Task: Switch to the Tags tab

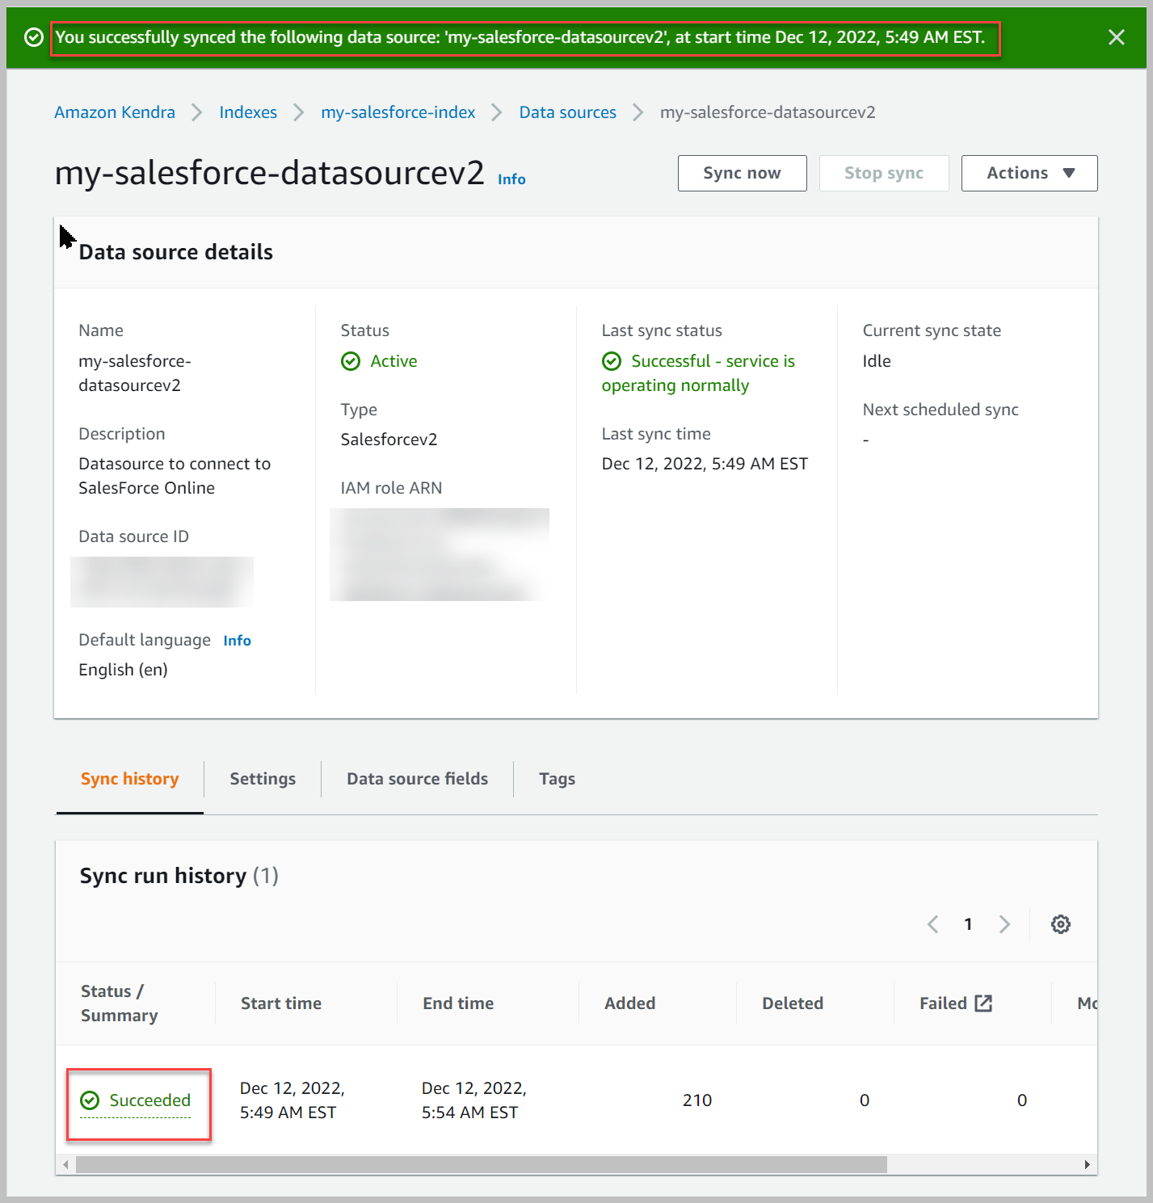Action: tap(558, 779)
